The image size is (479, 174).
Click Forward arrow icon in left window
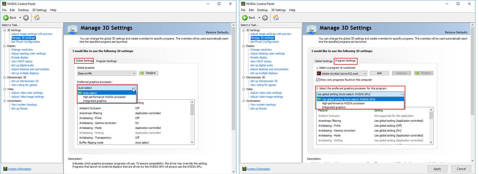(x=26, y=18)
